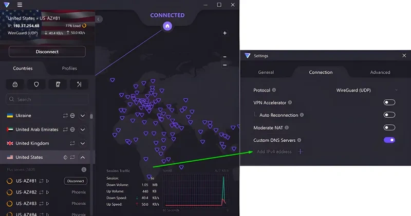
Task: Turn on the Moderate NAT toggle
Action: [389, 127]
